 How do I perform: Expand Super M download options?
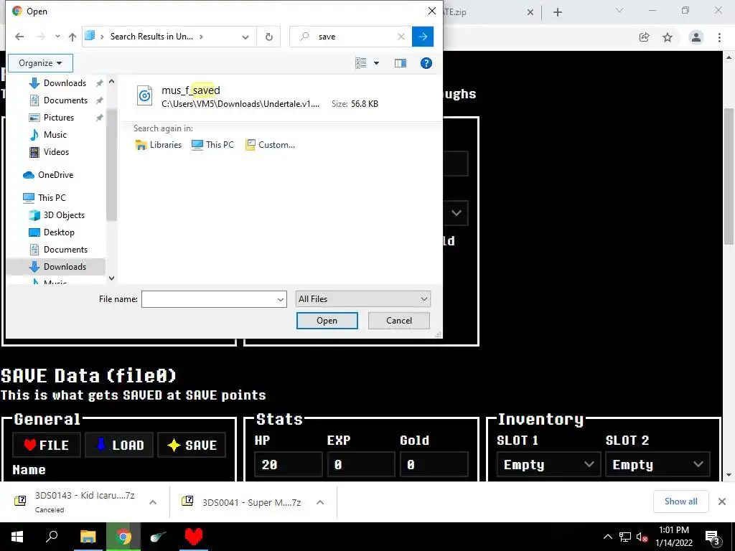[x=320, y=502]
